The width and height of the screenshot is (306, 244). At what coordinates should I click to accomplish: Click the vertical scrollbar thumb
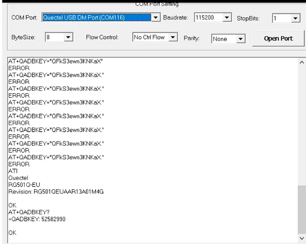coord(302,209)
